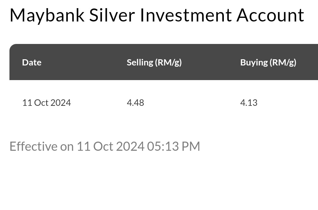Viewport: 318px width, 210px height.
Task: Click the 05:13 PM time text
Action: (173, 147)
